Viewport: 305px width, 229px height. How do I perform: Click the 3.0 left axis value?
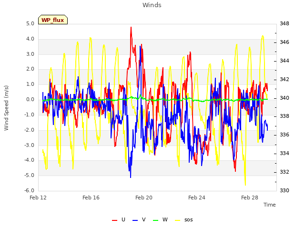coord(30,54)
